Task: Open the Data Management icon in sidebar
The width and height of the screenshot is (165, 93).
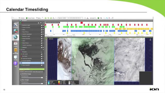Action: (x=15, y=50)
